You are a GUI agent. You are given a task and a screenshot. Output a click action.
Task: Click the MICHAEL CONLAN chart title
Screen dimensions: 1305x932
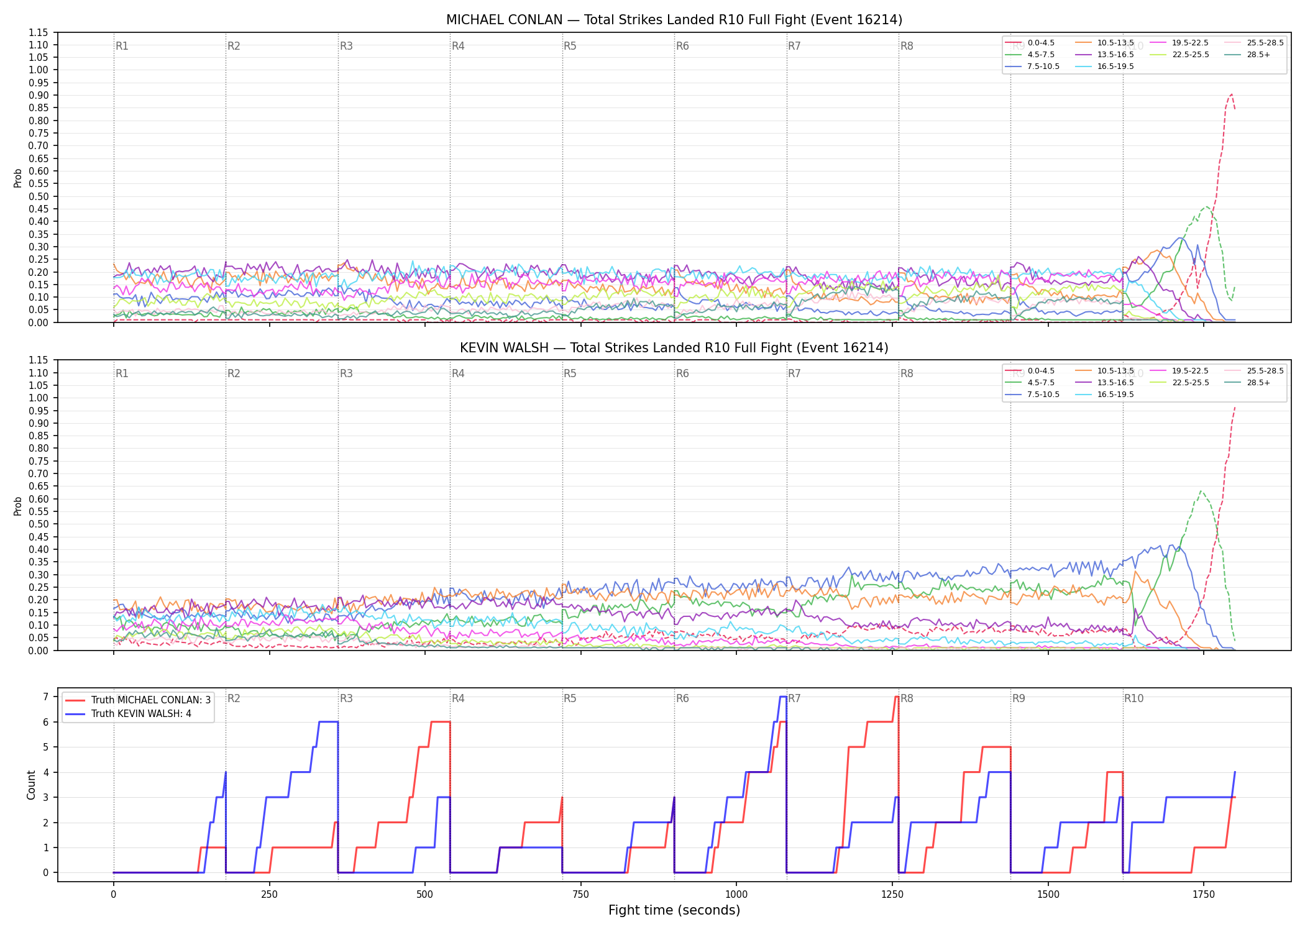(674, 20)
